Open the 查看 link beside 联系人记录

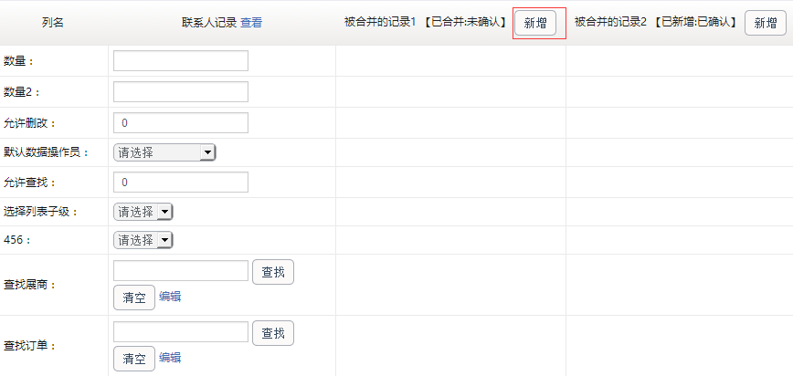(251, 23)
